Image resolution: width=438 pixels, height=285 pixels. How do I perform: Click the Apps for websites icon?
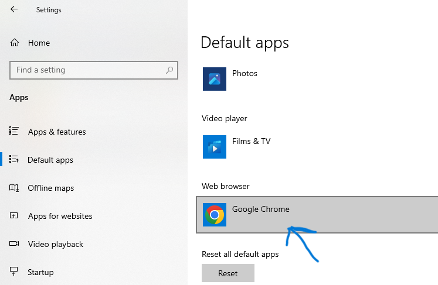click(15, 216)
